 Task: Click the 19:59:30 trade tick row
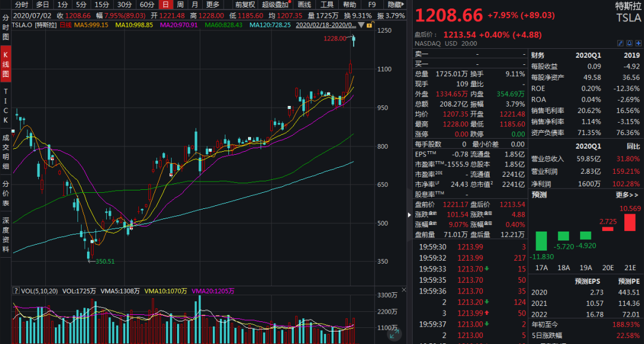(472, 247)
